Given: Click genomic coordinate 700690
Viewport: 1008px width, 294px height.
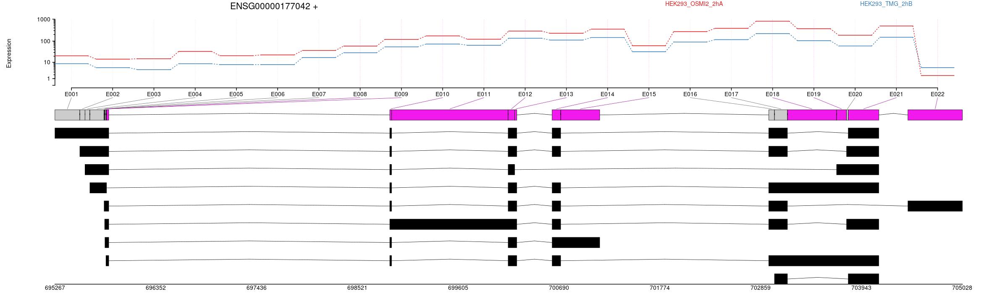Looking at the screenshot, I should [x=559, y=288].
